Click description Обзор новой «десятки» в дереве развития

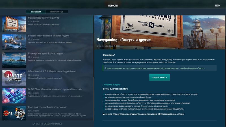coord(45,78)
